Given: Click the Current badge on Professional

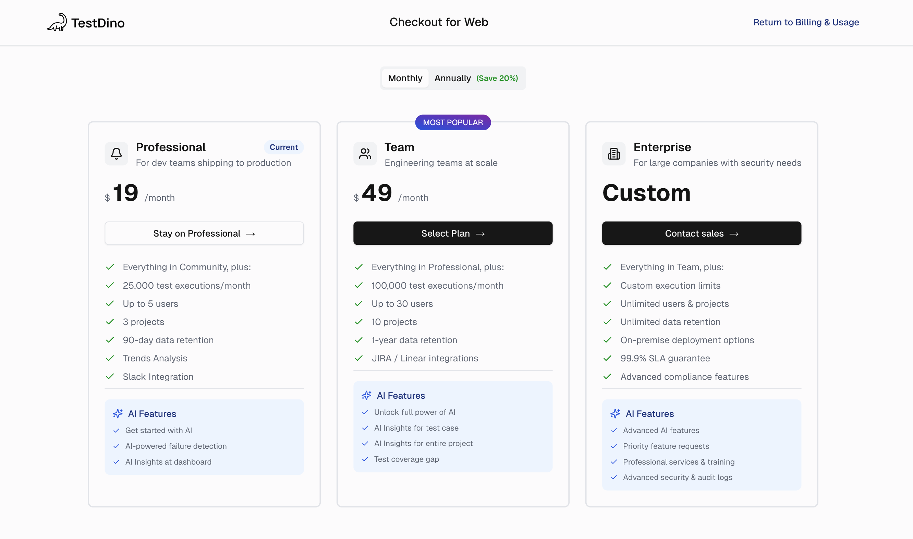Looking at the screenshot, I should pyautogui.click(x=283, y=147).
